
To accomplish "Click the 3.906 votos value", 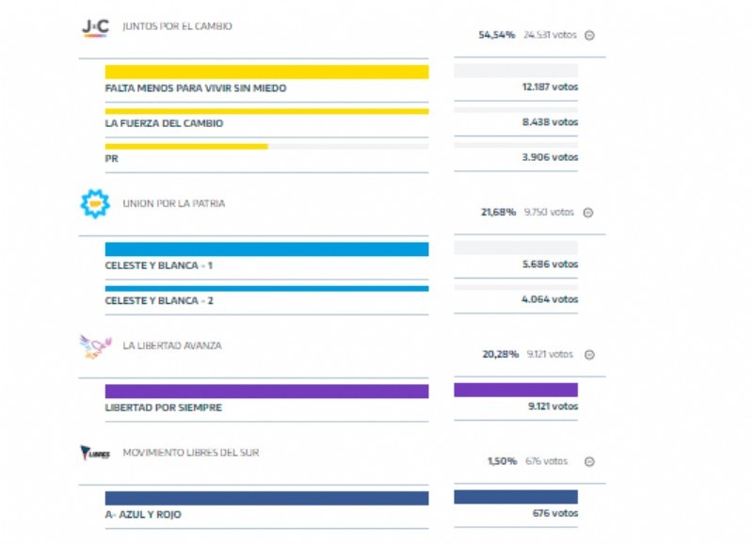I will (x=550, y=157).
